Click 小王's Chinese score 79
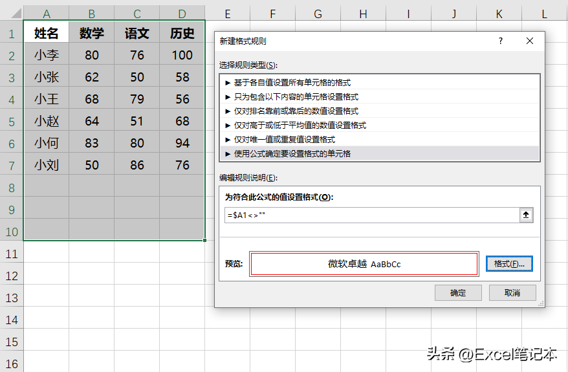This screenshot has height=372, width=568. point(137,99)
